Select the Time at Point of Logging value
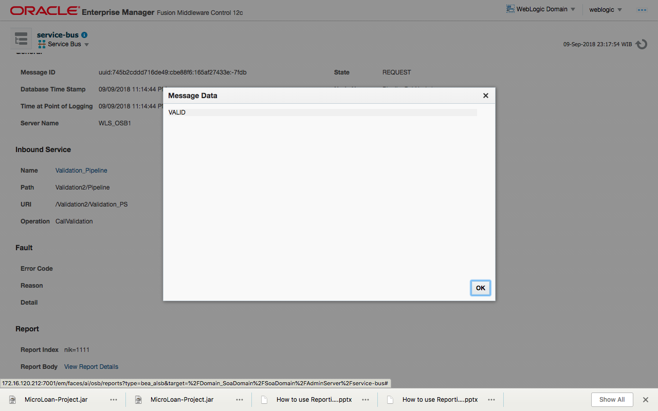 pos(131,106)
